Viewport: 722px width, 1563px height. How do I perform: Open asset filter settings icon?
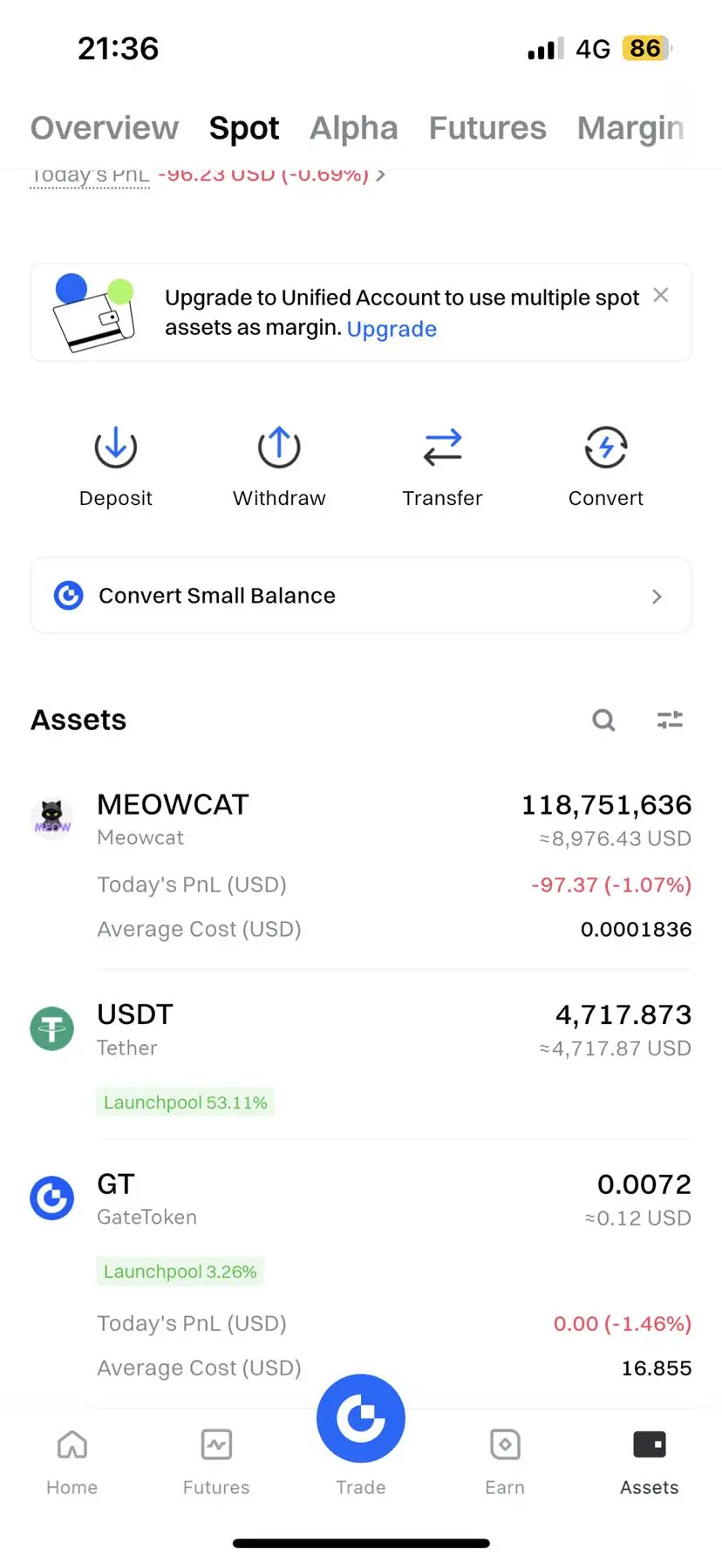(670, 720)
